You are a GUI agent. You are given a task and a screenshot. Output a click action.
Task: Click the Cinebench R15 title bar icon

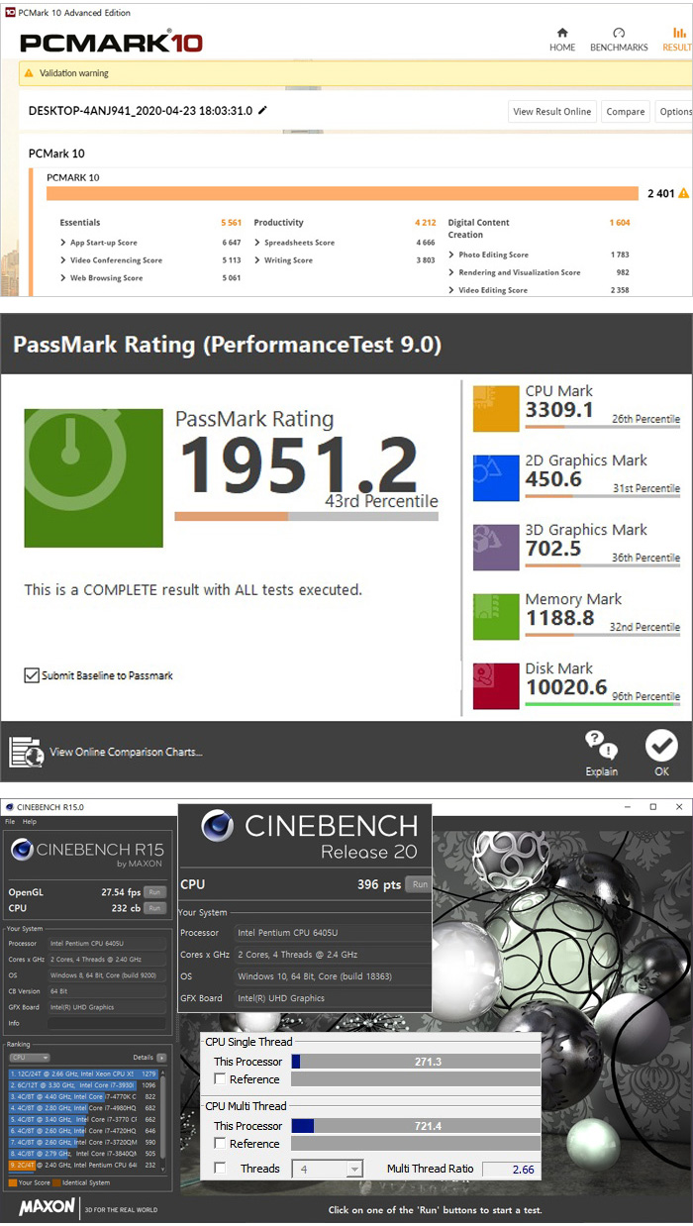pos(9,807)
